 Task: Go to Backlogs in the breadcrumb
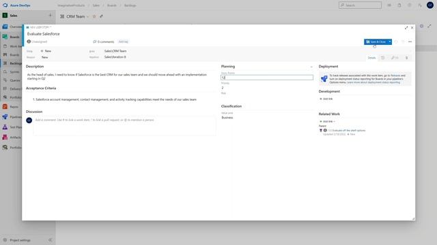(130, 5)
